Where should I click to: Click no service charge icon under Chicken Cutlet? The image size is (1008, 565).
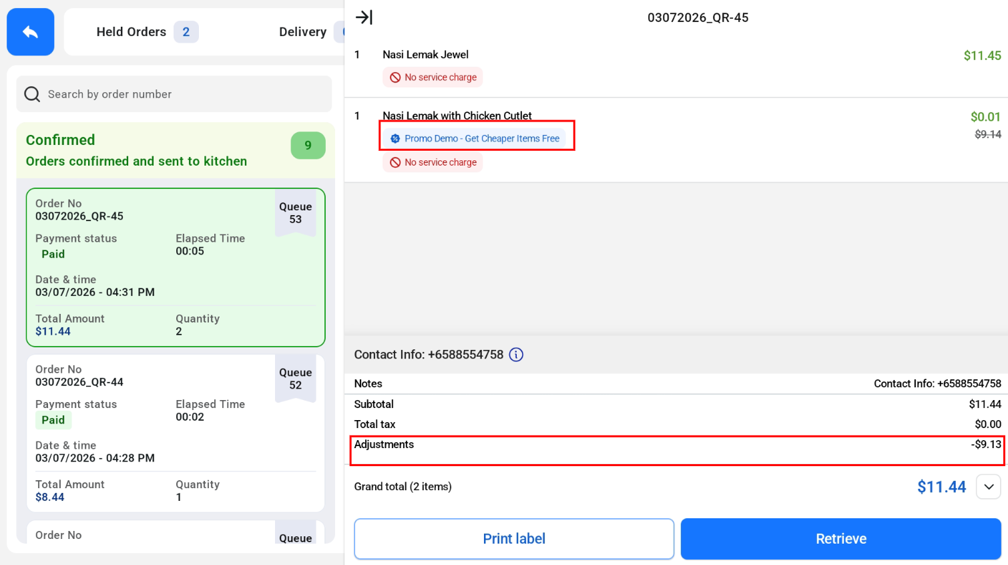point(395,162)
